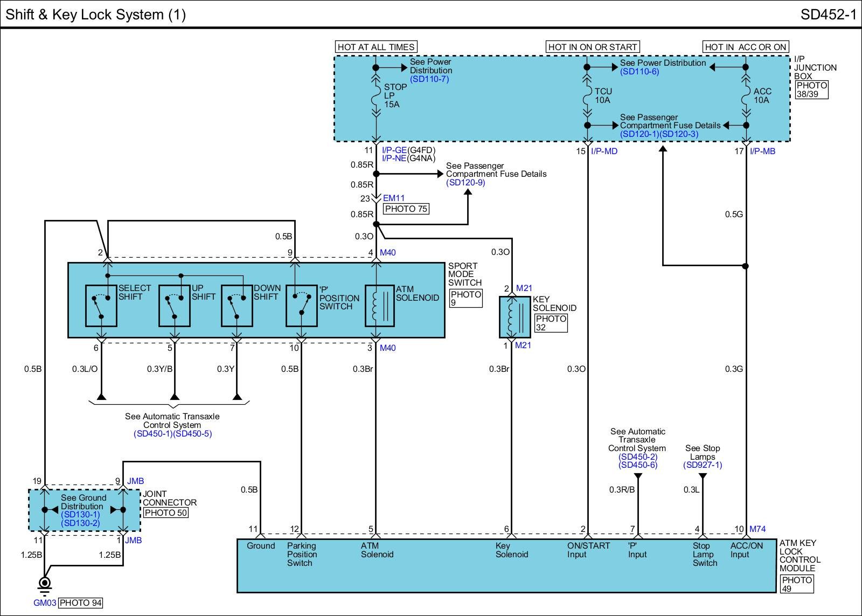
Task: Open PHOTO 94 next to GM03
Action: [x=80, y=603]
